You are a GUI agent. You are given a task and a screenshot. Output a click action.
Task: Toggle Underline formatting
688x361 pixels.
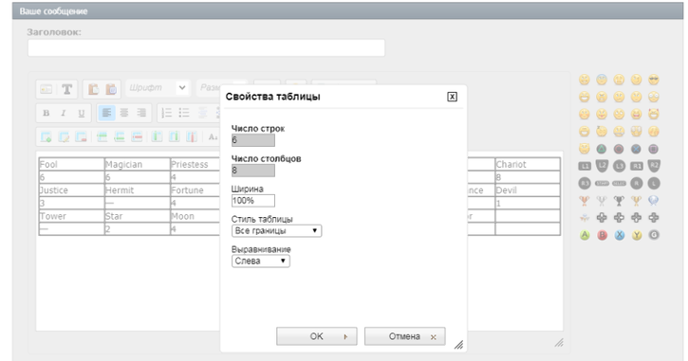[x=82, y=113]
